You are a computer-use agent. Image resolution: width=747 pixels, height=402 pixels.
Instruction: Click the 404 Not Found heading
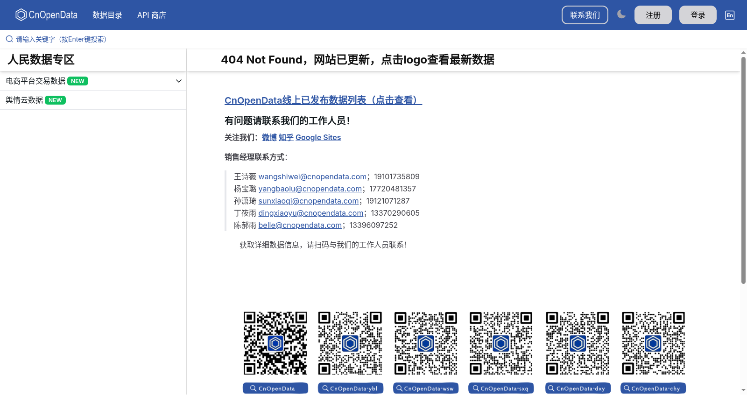point(358,60)
